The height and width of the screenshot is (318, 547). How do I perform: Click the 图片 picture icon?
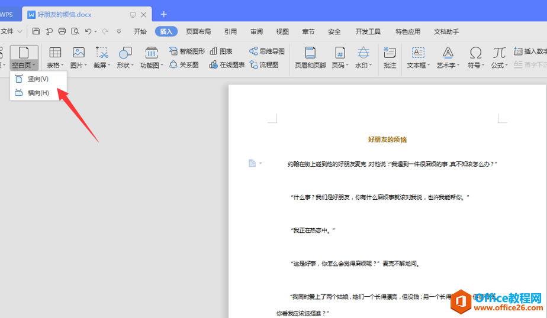tap(79, 53)
